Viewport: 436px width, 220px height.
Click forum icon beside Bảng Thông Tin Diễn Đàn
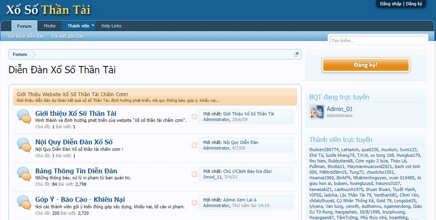[23, 174]
